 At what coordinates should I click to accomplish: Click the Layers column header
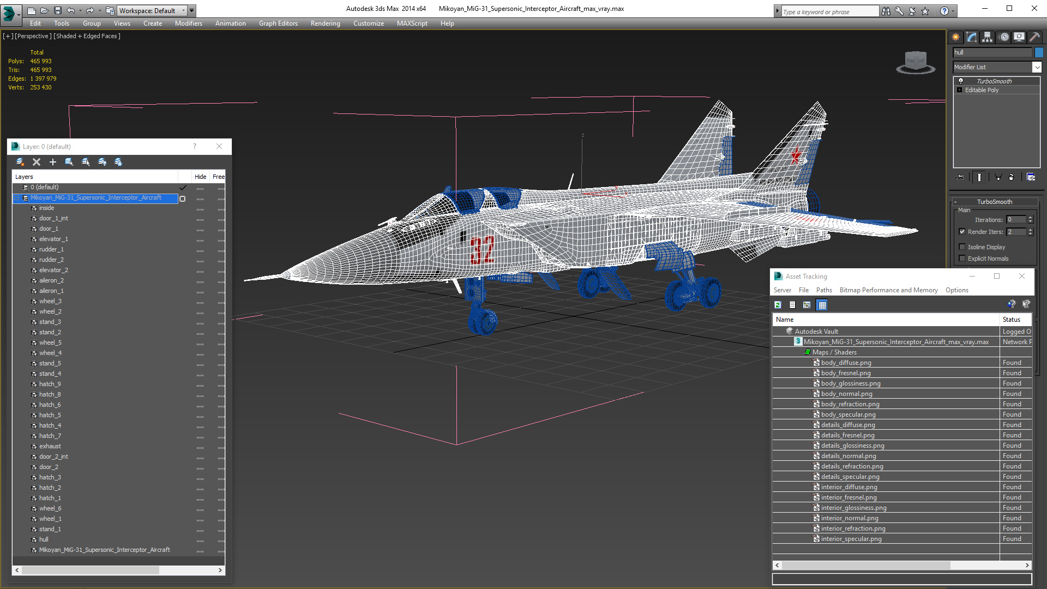click(95, 177)
